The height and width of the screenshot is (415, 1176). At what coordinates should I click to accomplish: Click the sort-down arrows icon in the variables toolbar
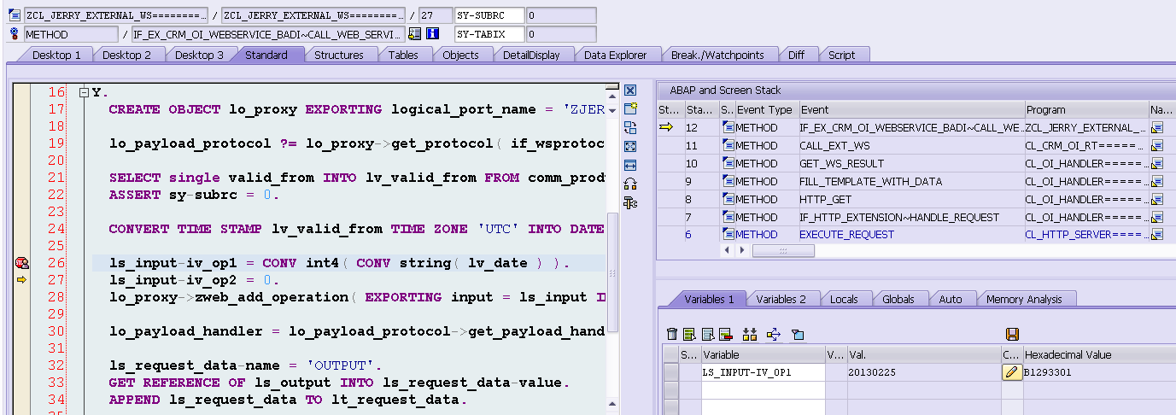point(751,334)
